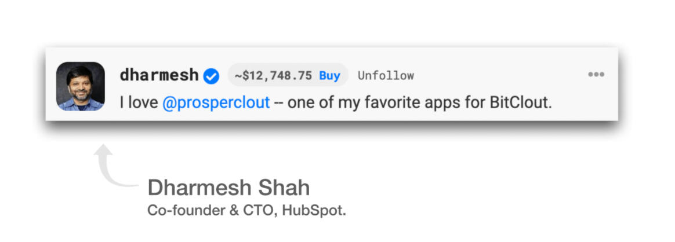
Task: Click the word "BitClout" in the post
Action: (520, 102)
